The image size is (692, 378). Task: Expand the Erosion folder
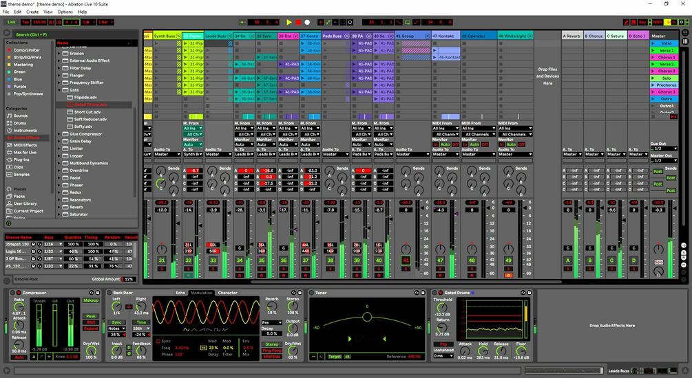tap(59, 54)
